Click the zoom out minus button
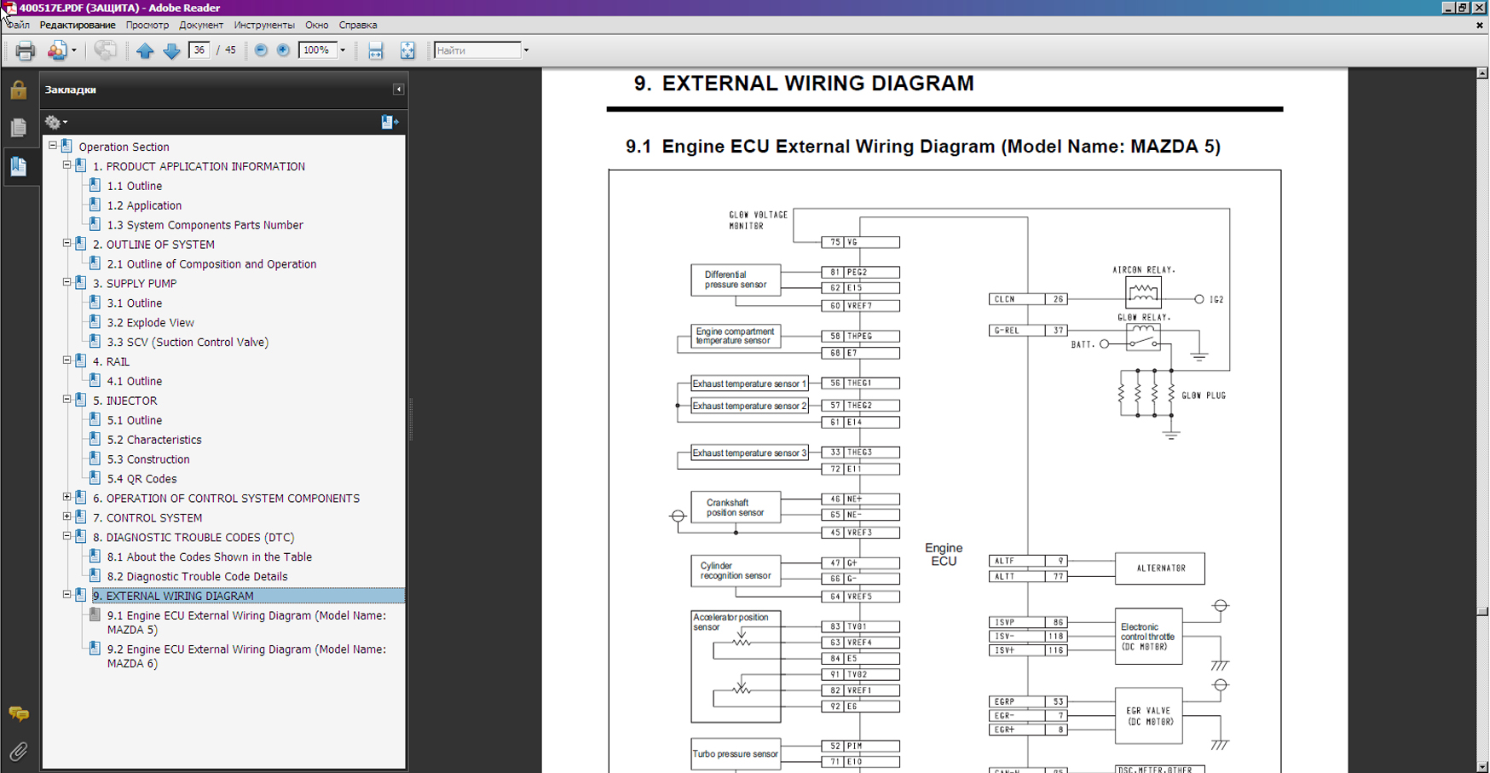 point(261,50)
